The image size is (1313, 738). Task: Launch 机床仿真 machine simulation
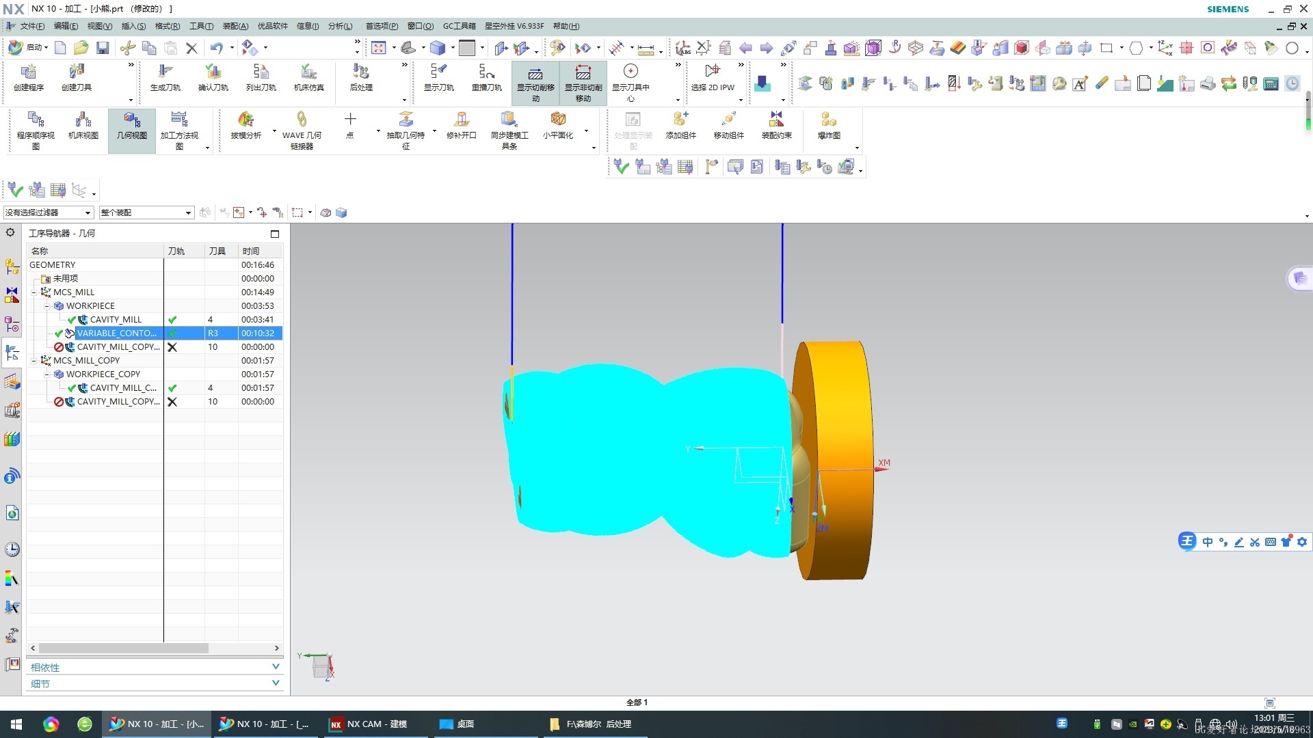point(308,77)
